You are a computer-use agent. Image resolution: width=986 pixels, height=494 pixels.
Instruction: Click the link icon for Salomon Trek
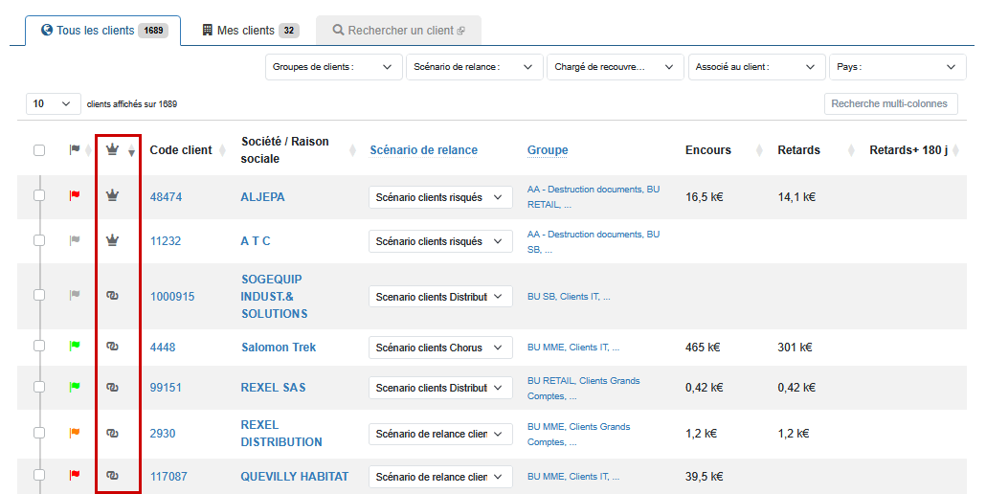[x=113, y=347]
